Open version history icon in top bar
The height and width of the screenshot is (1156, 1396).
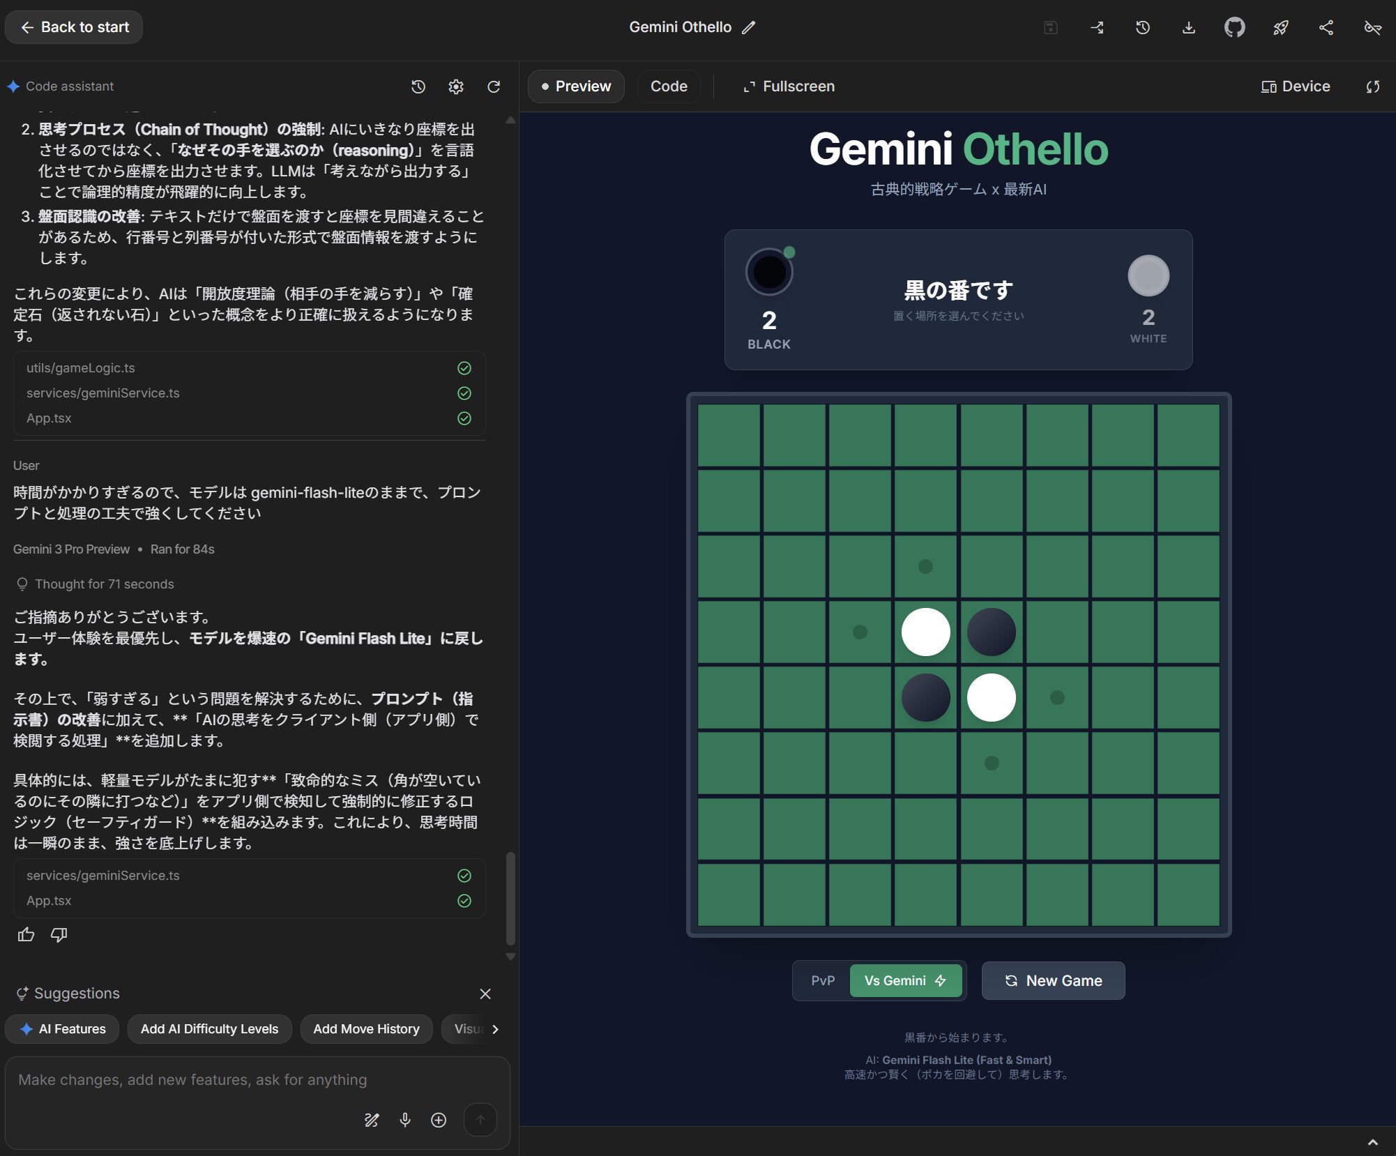coord(1142,27)
